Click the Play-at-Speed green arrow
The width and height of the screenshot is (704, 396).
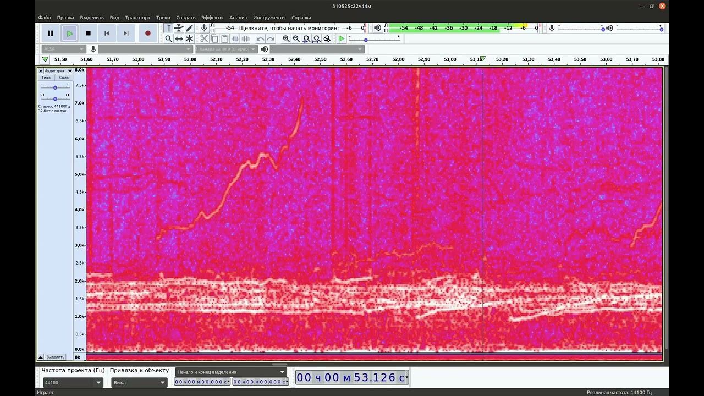(342, 38)
